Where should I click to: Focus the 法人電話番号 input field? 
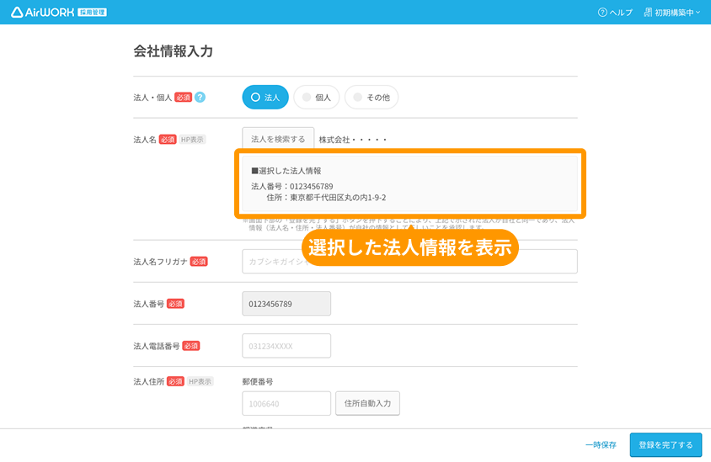coord(286,346)
